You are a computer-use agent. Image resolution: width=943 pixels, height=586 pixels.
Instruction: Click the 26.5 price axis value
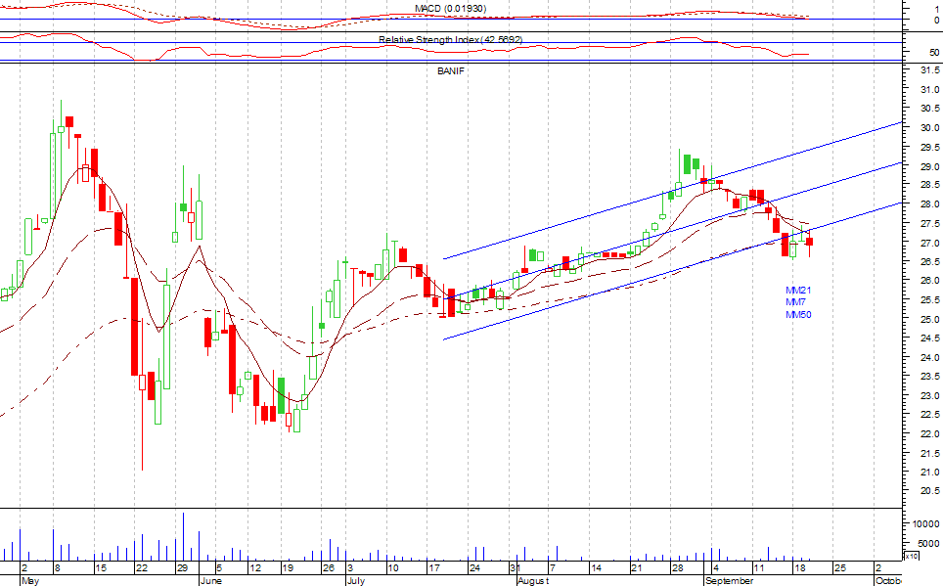(929, 262)
